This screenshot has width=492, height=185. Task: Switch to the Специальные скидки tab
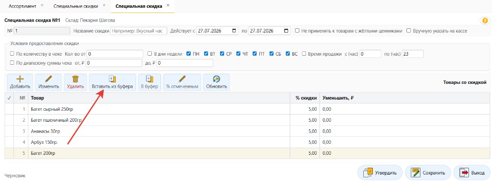(x=75, y=6)
